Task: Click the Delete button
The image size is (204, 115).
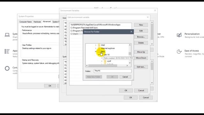Action: [141, 43]
